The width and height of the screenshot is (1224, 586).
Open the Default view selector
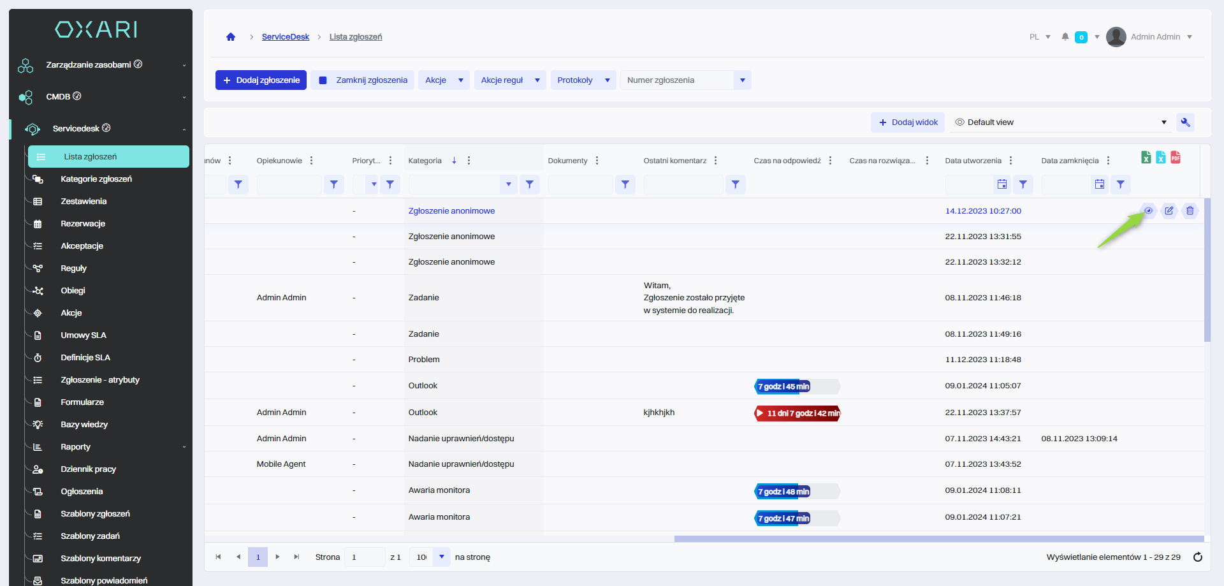click(1061, 122)
